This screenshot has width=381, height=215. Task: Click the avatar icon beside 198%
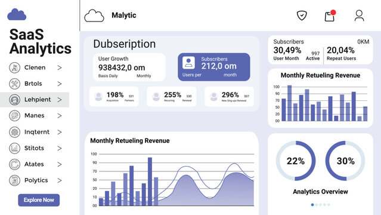[98, 97]
